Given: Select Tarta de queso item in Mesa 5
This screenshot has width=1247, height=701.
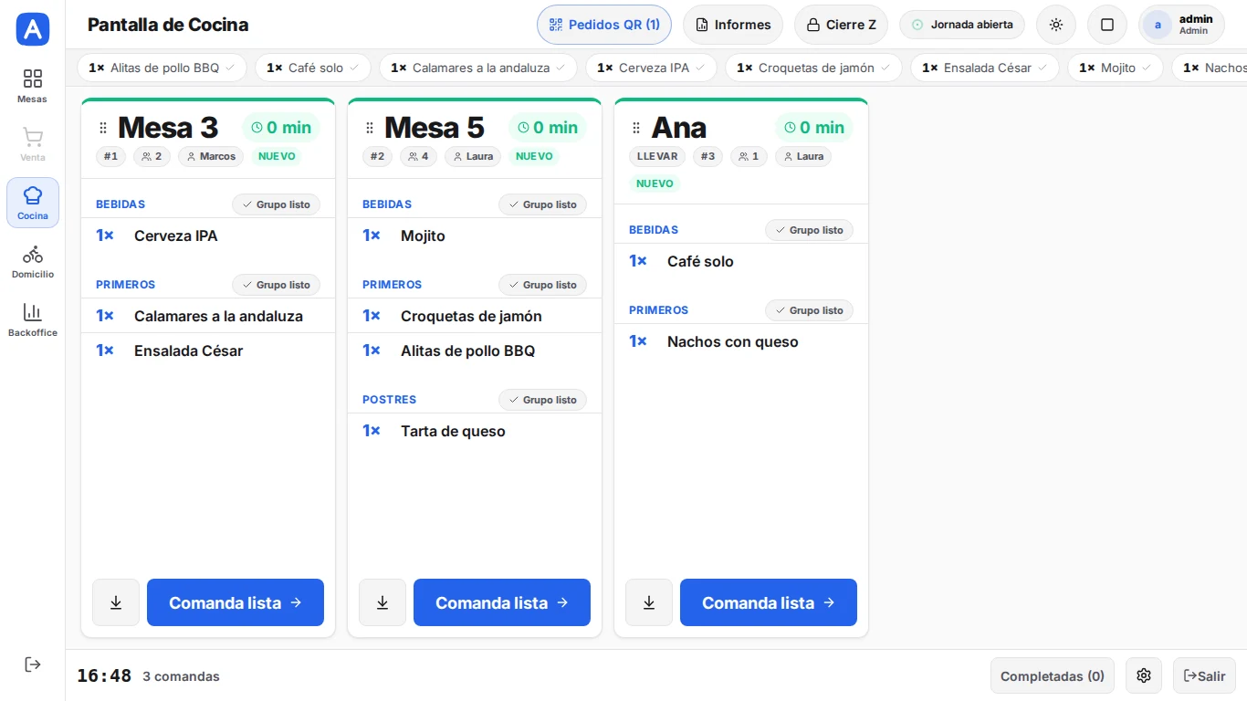Looking at the screenshot, I should click(474, 431).
